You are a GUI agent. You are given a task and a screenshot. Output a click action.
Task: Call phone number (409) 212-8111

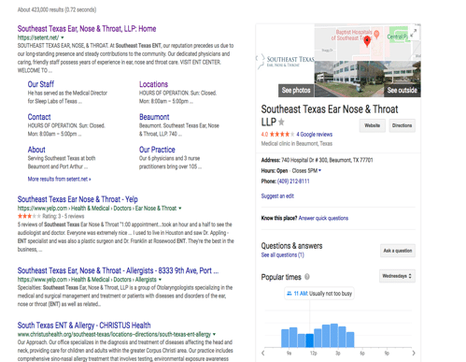[x=293, y=181]
